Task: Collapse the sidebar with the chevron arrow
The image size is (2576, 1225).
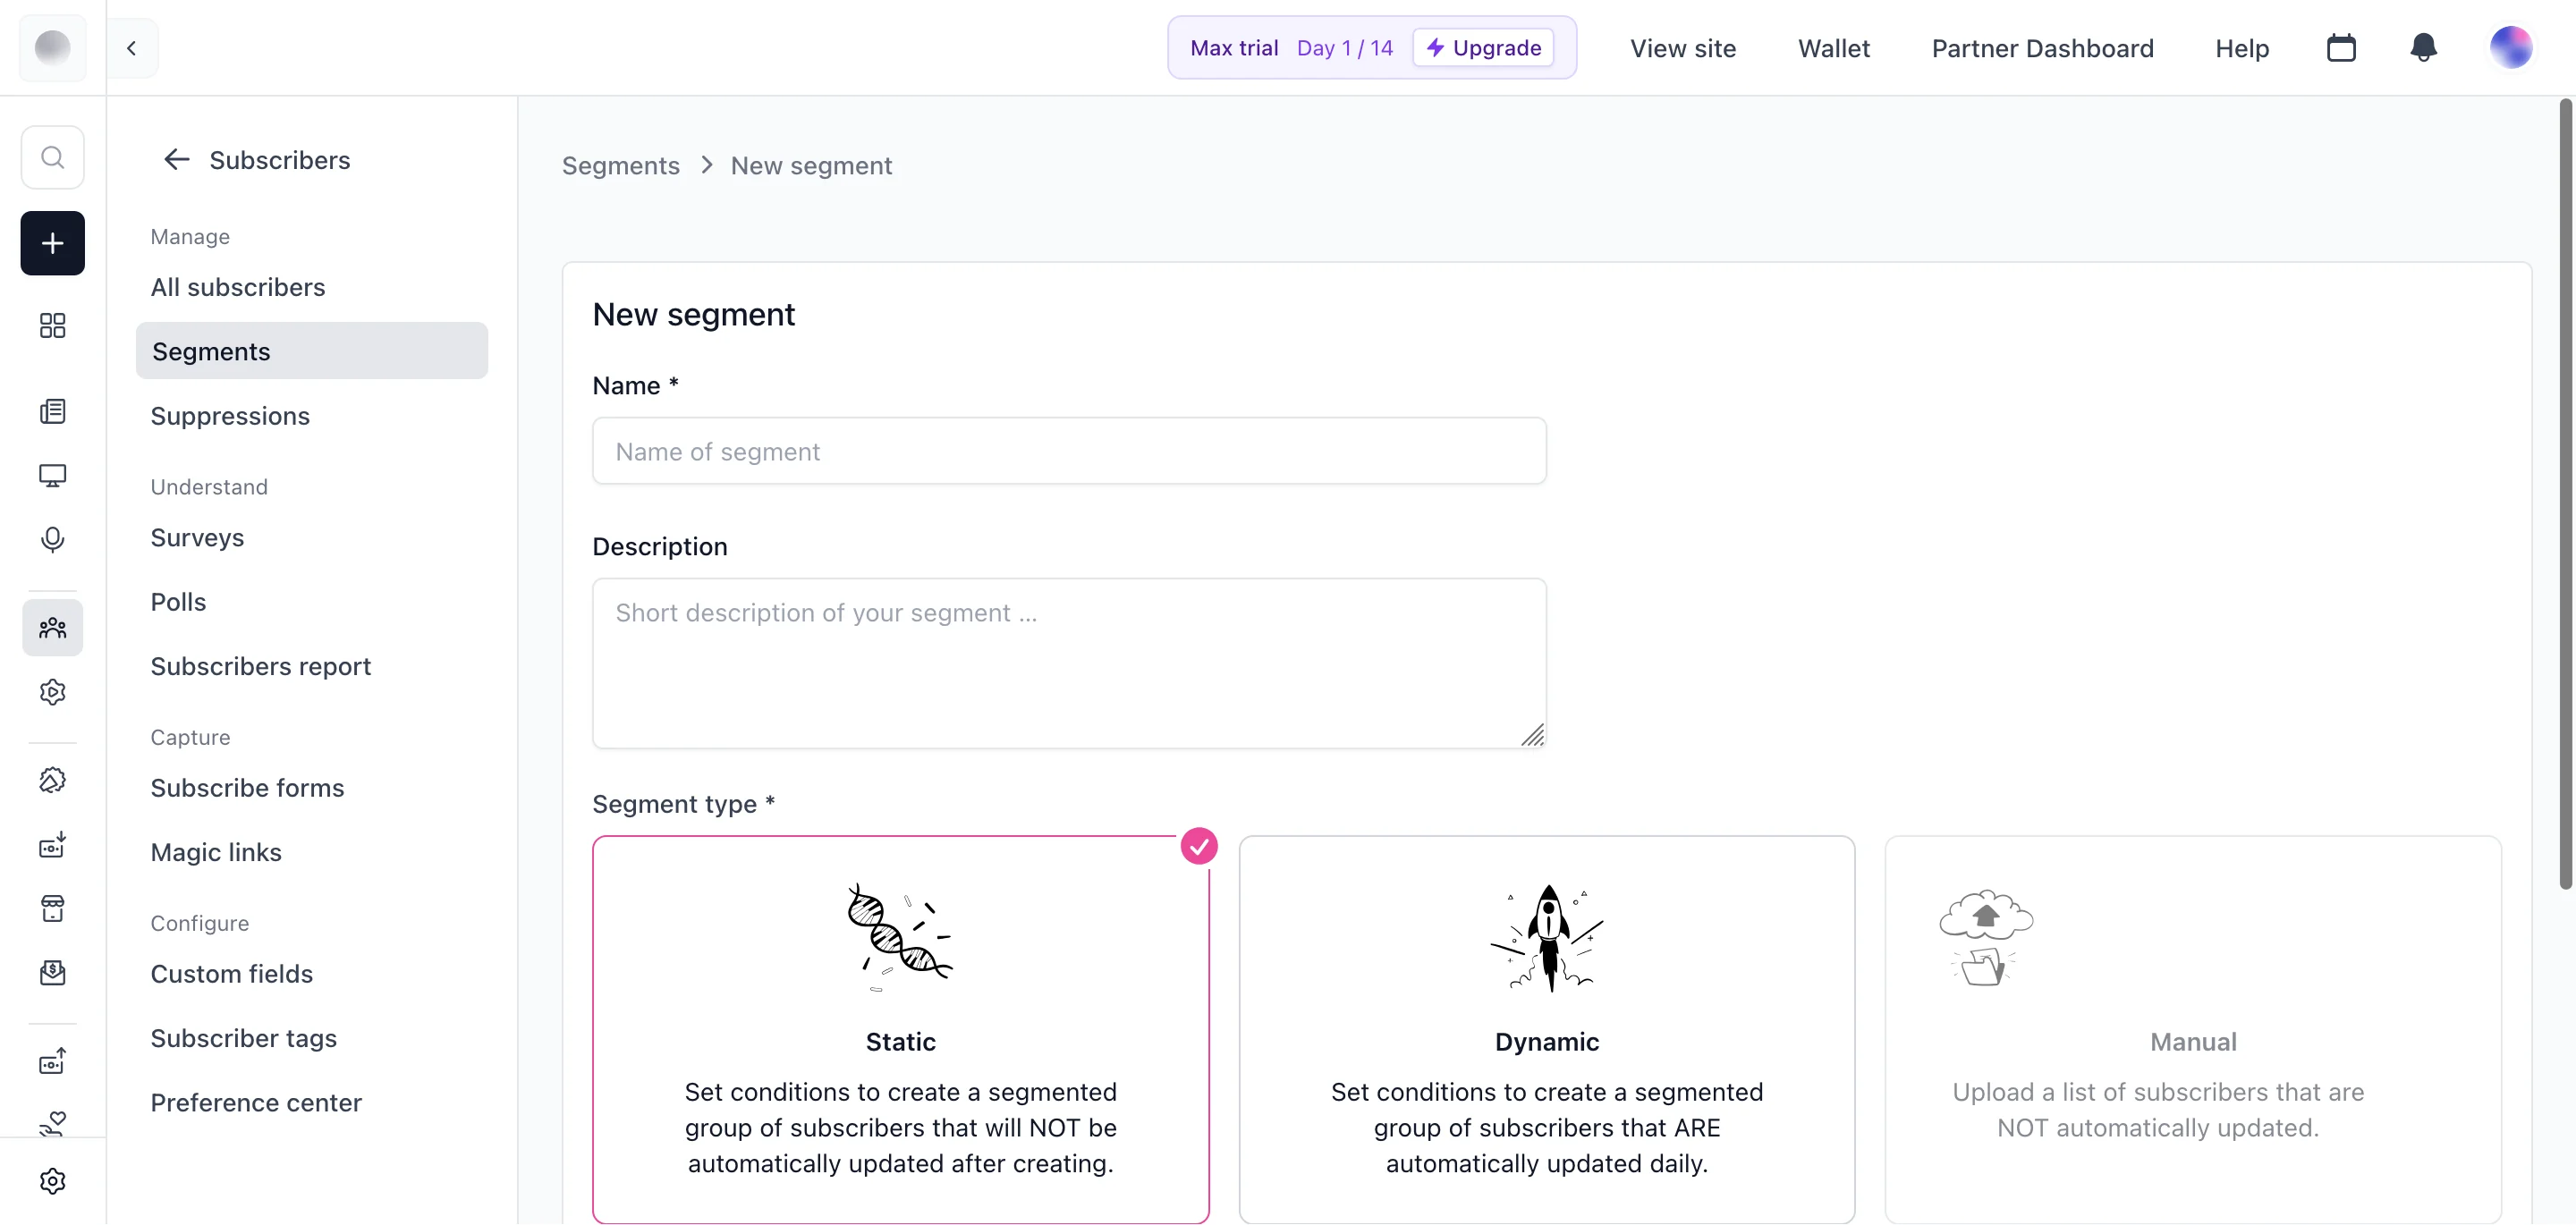Action: [131, 47]
